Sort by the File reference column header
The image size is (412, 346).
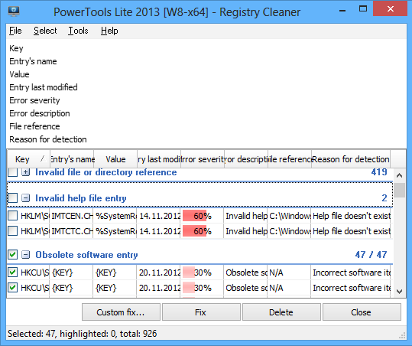pos(290,159)
